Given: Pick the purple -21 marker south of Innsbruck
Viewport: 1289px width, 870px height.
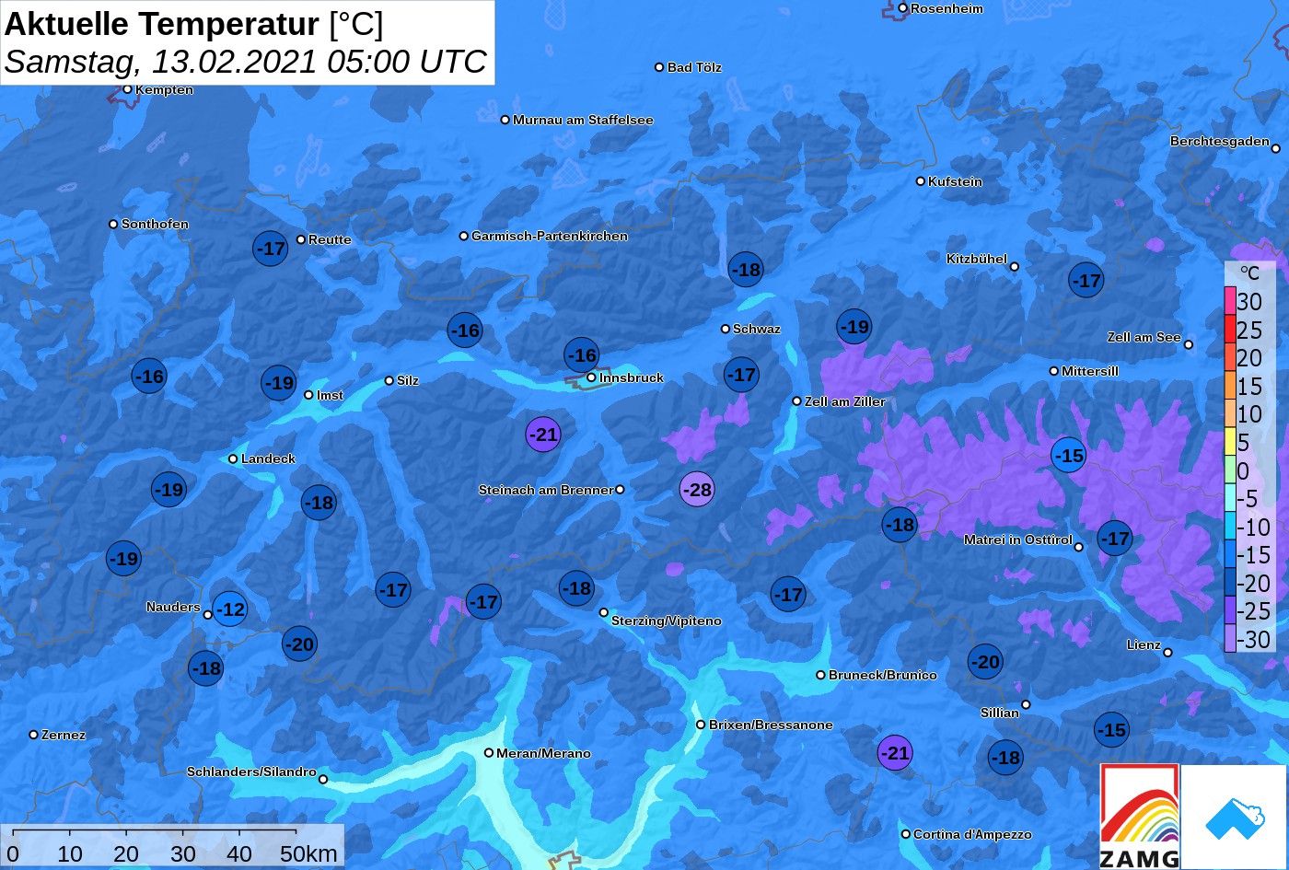Looking at the screenshot, I should [x=543, y=434].
